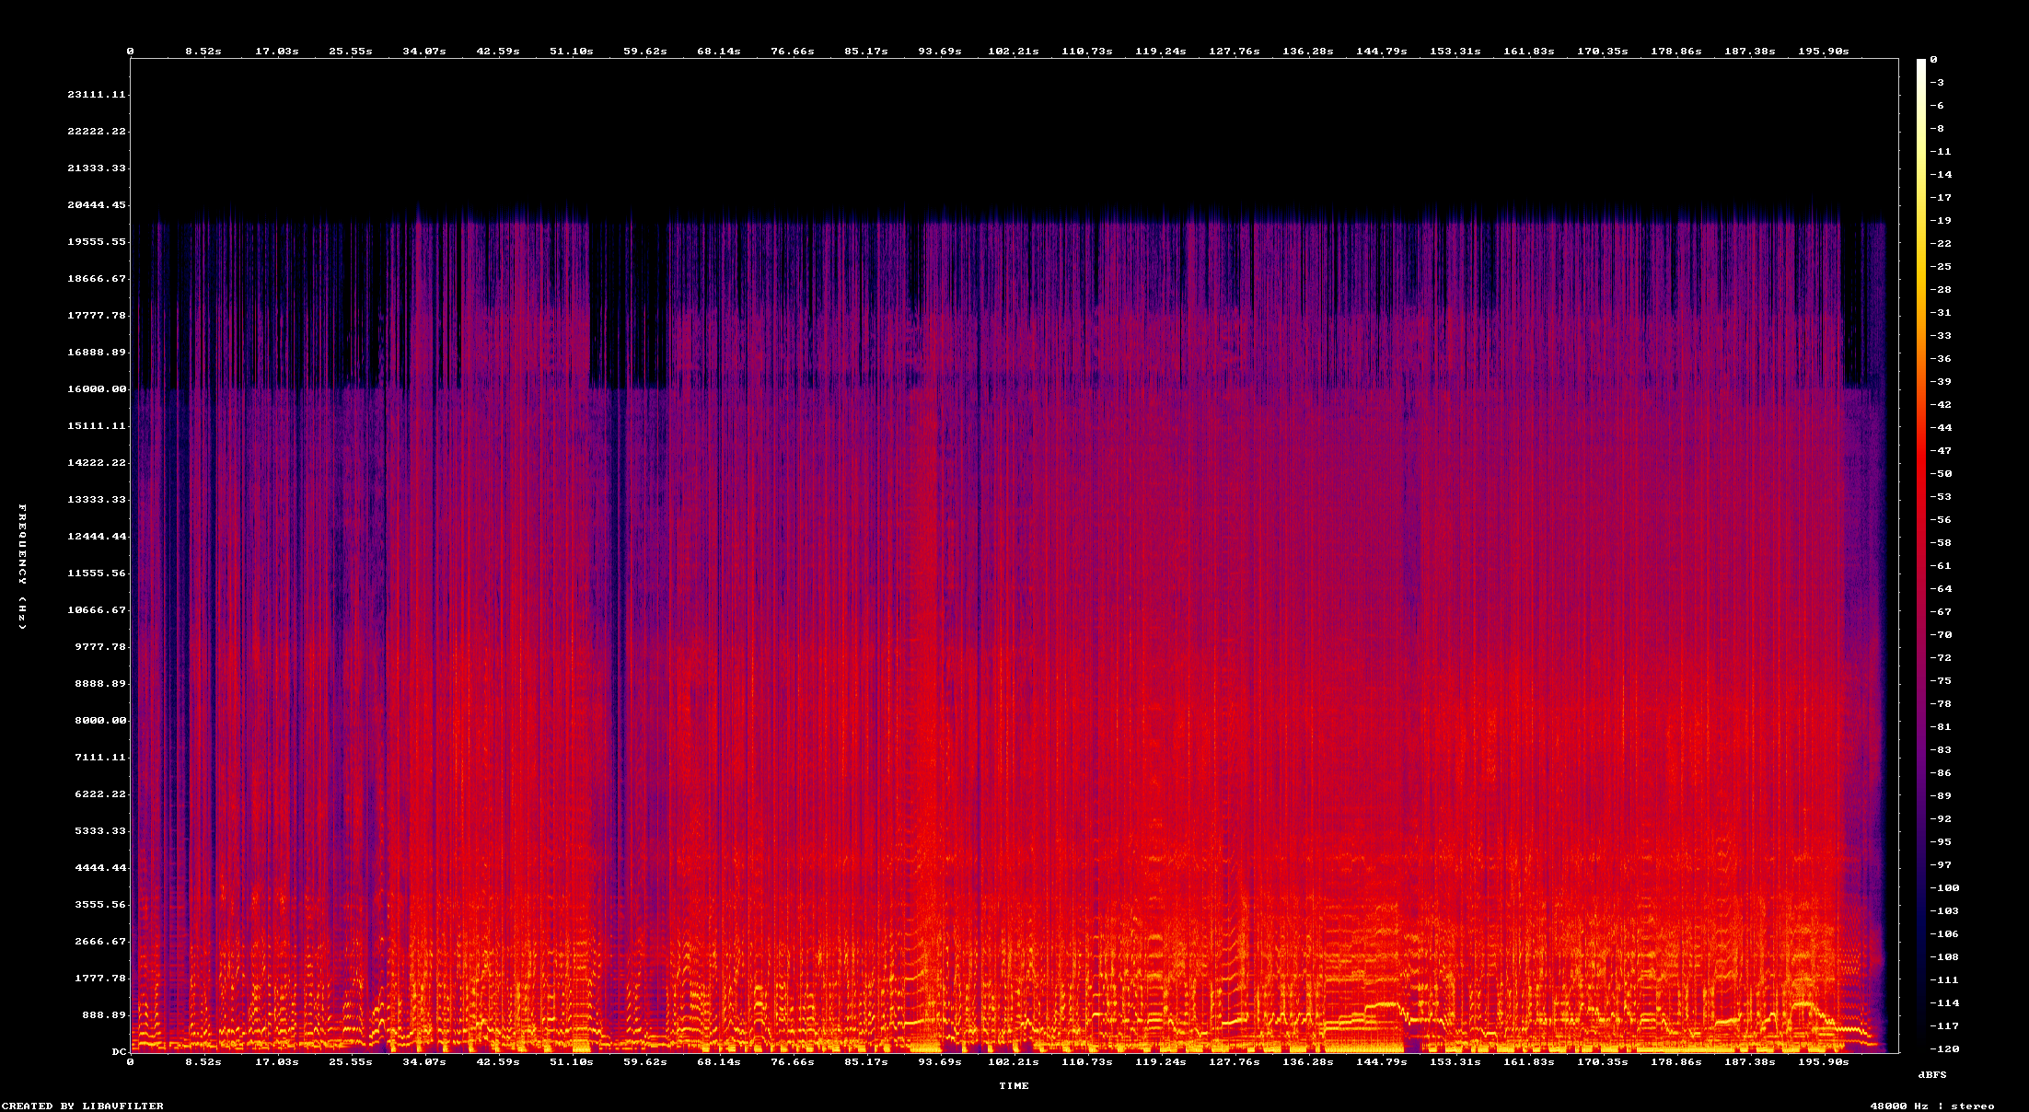
Task: Select the 93.69s marker on the top time axis
Action: 939,52
